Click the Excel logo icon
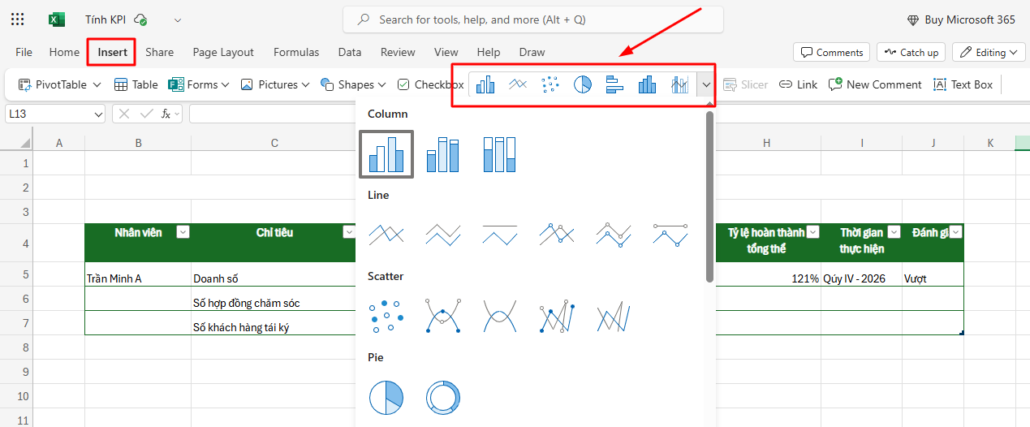1030x427 pixels. tap(57, 19)
